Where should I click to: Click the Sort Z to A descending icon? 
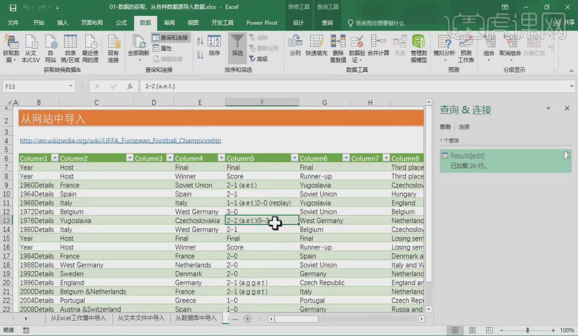click(x=200, y=55)
